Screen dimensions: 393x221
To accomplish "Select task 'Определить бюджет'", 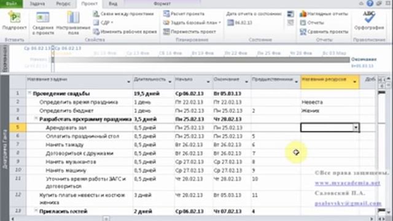I will (66, 110).
